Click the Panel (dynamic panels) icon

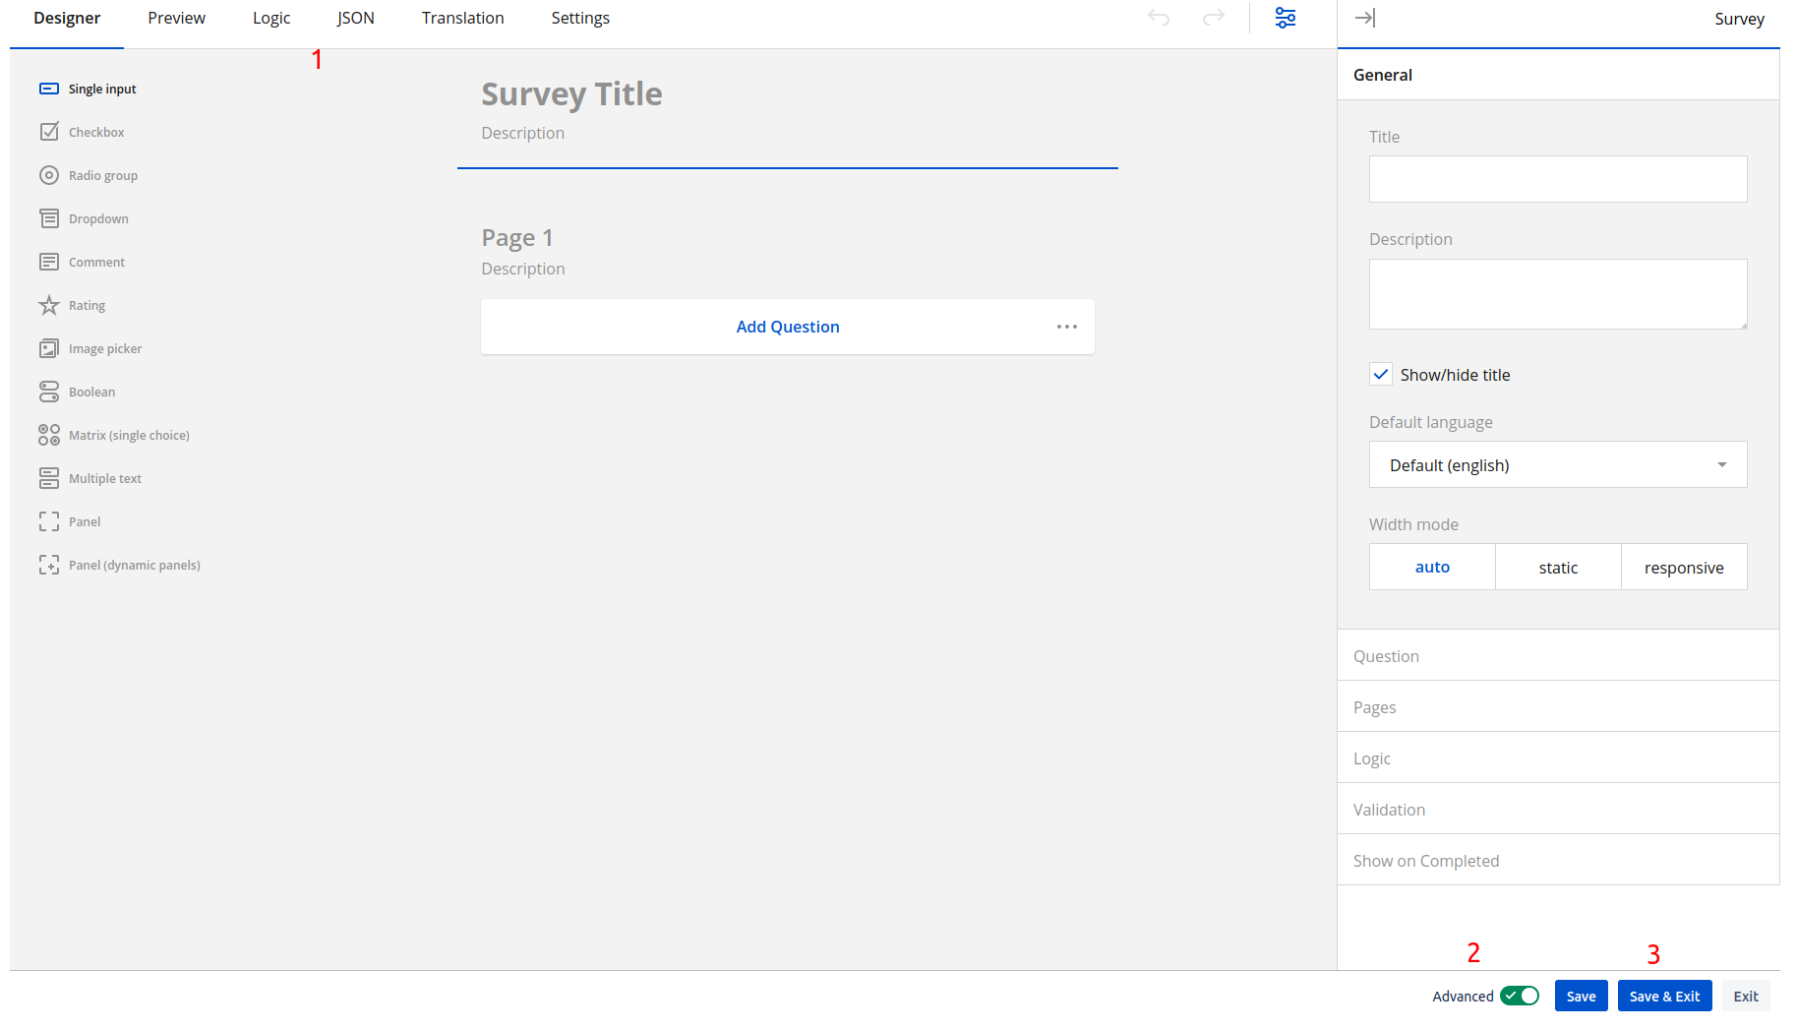49,565
